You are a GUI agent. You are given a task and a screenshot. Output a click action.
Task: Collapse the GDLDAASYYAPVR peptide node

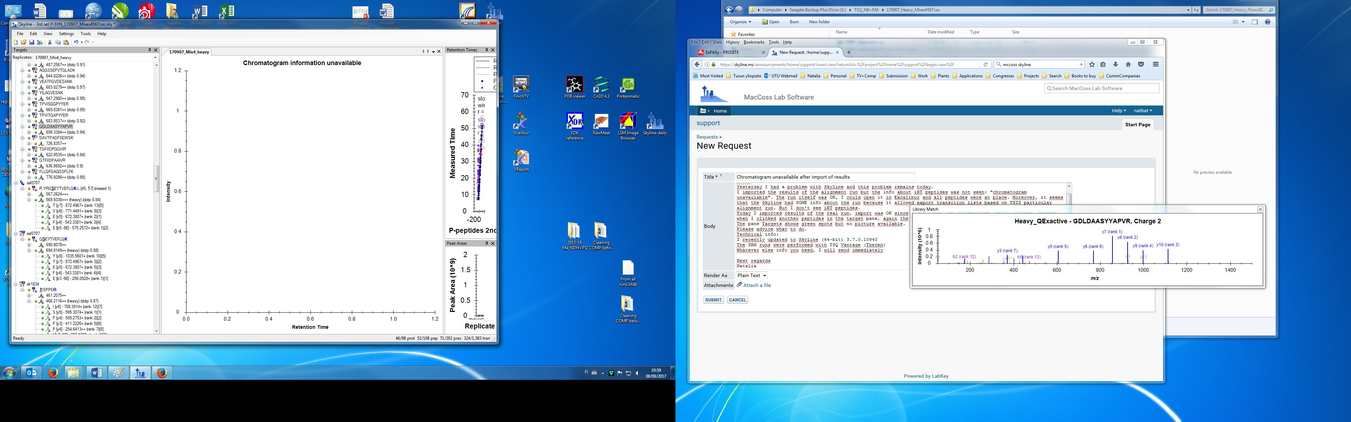23,126
